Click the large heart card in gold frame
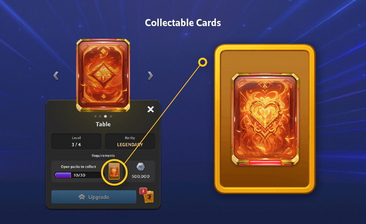The width and height of the screenshot is (366, 224). click(265, 119)
